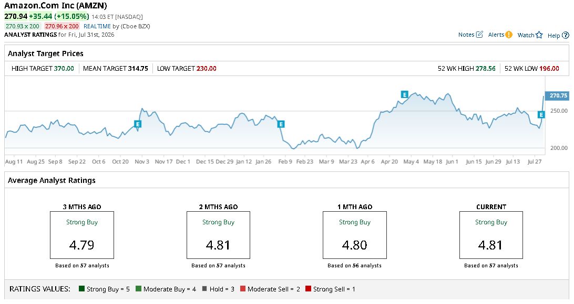Click the percent change (+15.05%)
The width and height of the screenshot is (574, 304).
[71, 16]
